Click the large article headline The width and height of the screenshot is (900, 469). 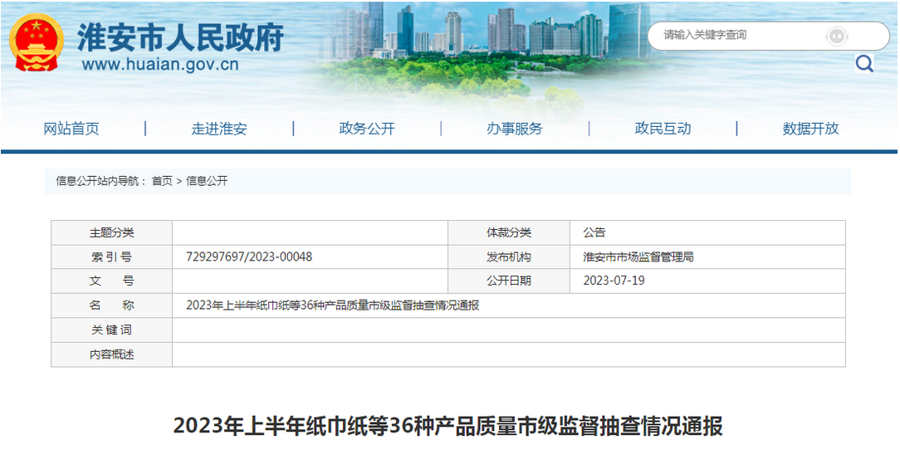[x=448, y=426]
